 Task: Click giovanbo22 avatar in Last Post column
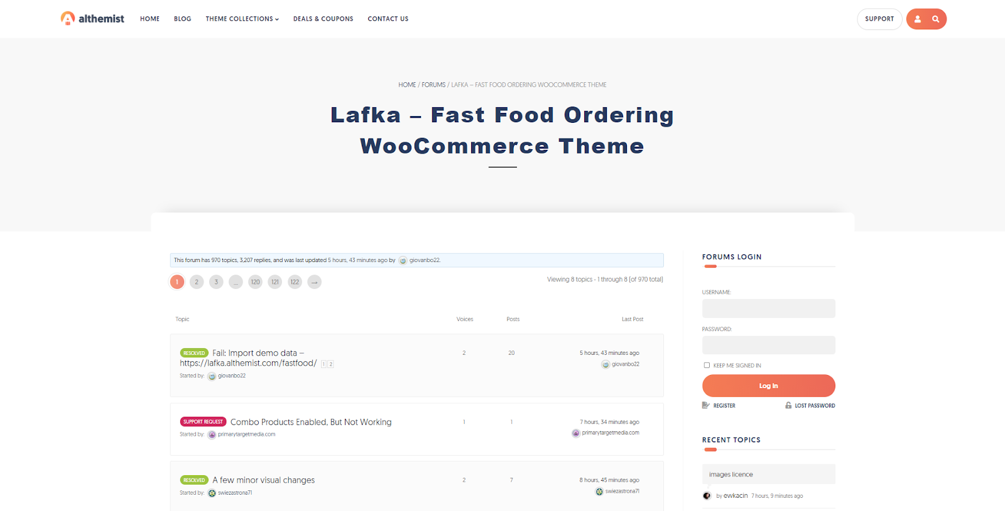tap(606, 364)
